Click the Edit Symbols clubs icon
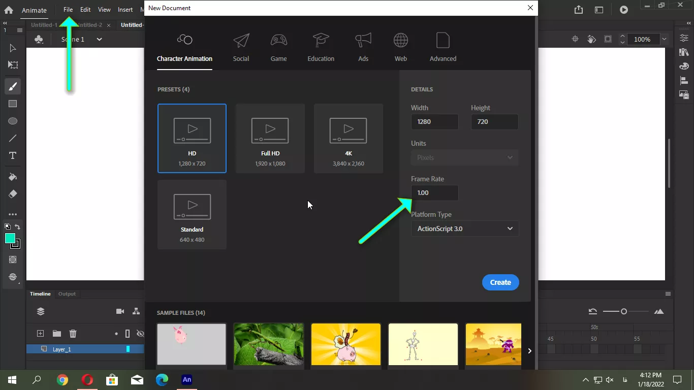Screen dimensions: 694x390 [39, 39]
